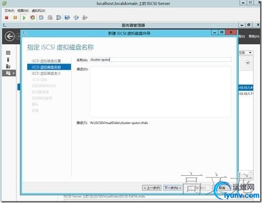This screenshot has width=262, height=203.
Task: Go to iSCSI 虚拟磁盘位置 wizard step
Action: [x=46, y=61]
